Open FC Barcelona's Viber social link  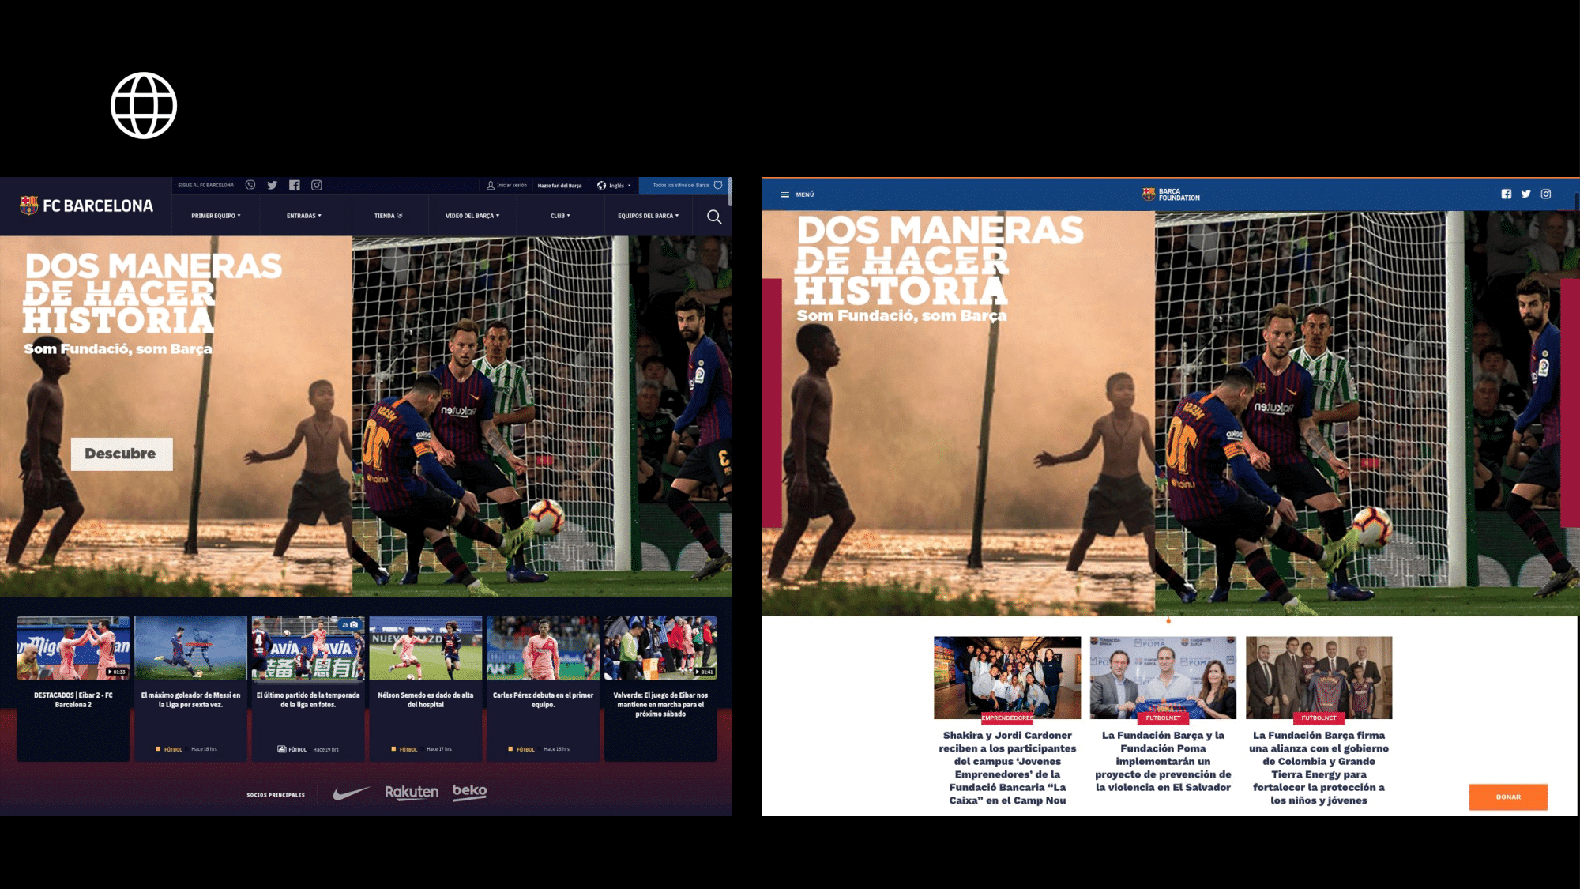[250, 185]
